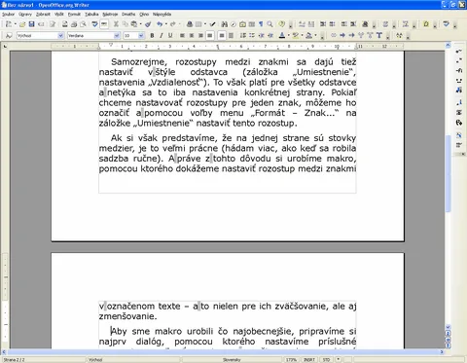Click the Copy icon in the toolbar
The height and width of the screenshot is (363, 467).
pyautogui.click(x=125, y=24)
